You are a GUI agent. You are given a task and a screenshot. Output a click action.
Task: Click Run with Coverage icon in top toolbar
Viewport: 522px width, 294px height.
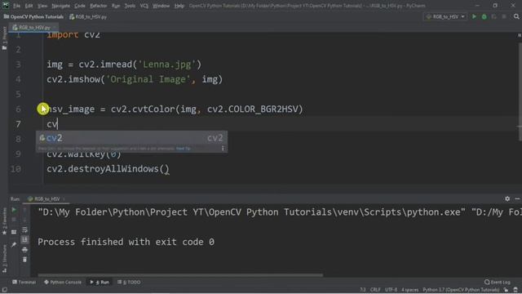[494, 16]
